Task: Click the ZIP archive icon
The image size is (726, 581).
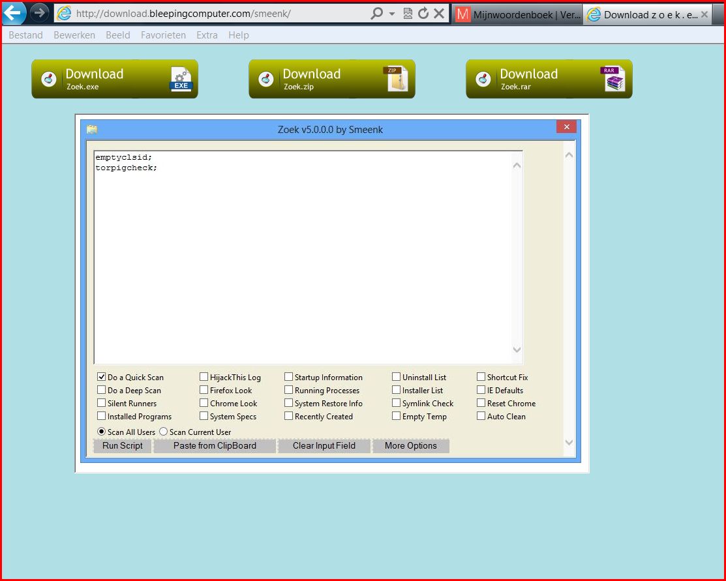Action: (x=396, y=78)
